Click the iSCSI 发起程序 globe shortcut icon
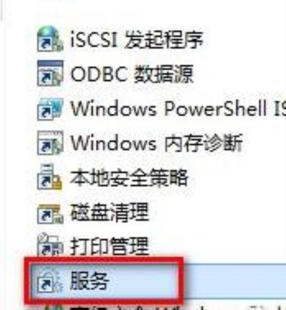Image resolution: width=286 pixels, height=310 pixels. [x=50, y=39]
